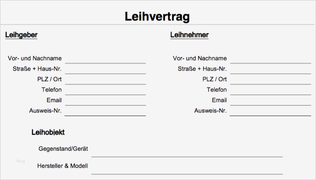Viewport: 316px width, 180px height.
Task: Click the underlined Leihnehmer heading
Action: (189, 35)
